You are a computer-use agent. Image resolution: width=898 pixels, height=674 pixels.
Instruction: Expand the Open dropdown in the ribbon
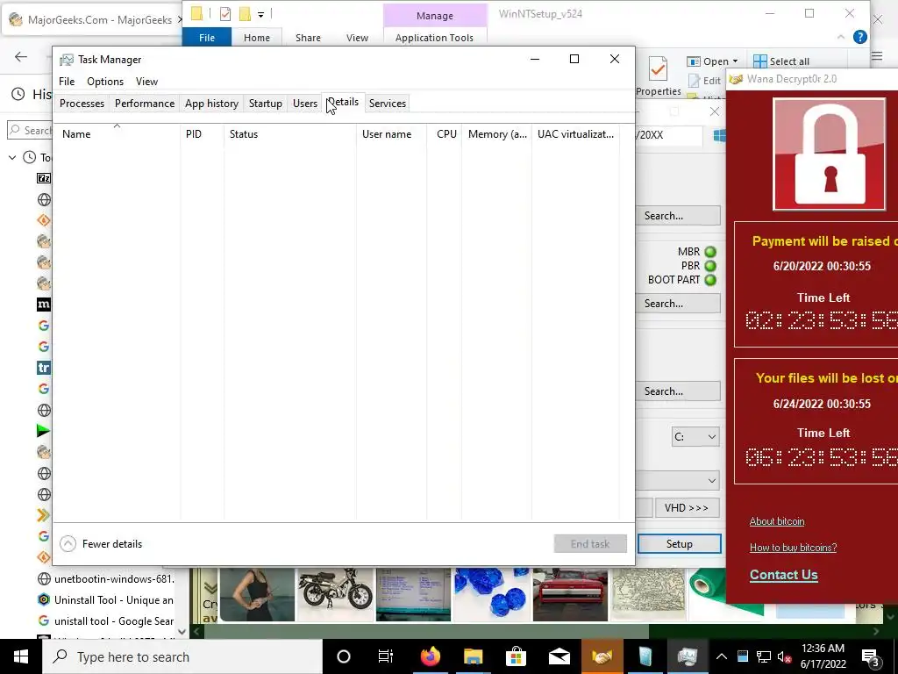tap(736, 61)
